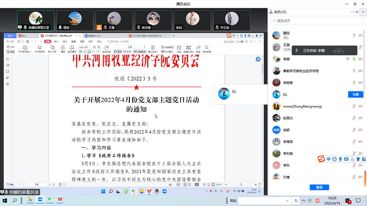The height and width of the screenshot is (206, 367).
Task: Toggle microphone for member 李艳菊
Action: click(354, 83)
